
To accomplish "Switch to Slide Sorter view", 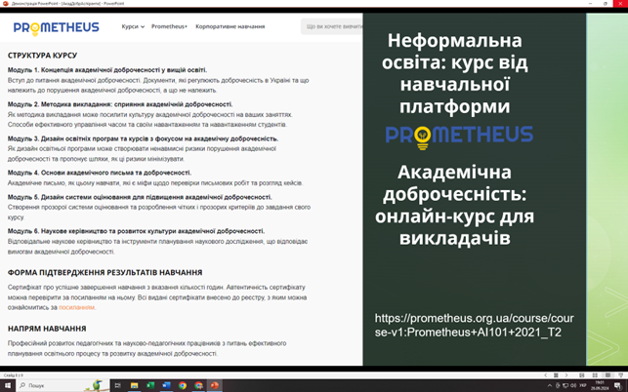I will [x=595, y=375].
